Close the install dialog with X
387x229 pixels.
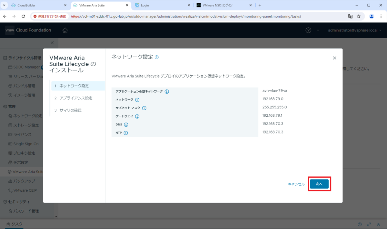click(334, 58)
